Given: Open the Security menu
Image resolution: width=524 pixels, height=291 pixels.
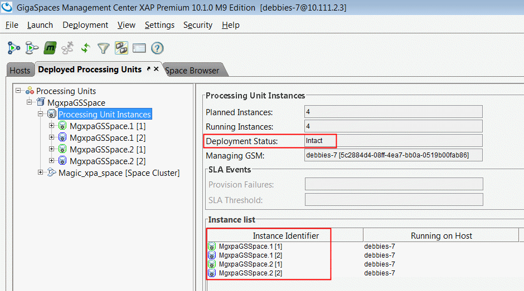Looking at the screenshot, I should 198,25.
